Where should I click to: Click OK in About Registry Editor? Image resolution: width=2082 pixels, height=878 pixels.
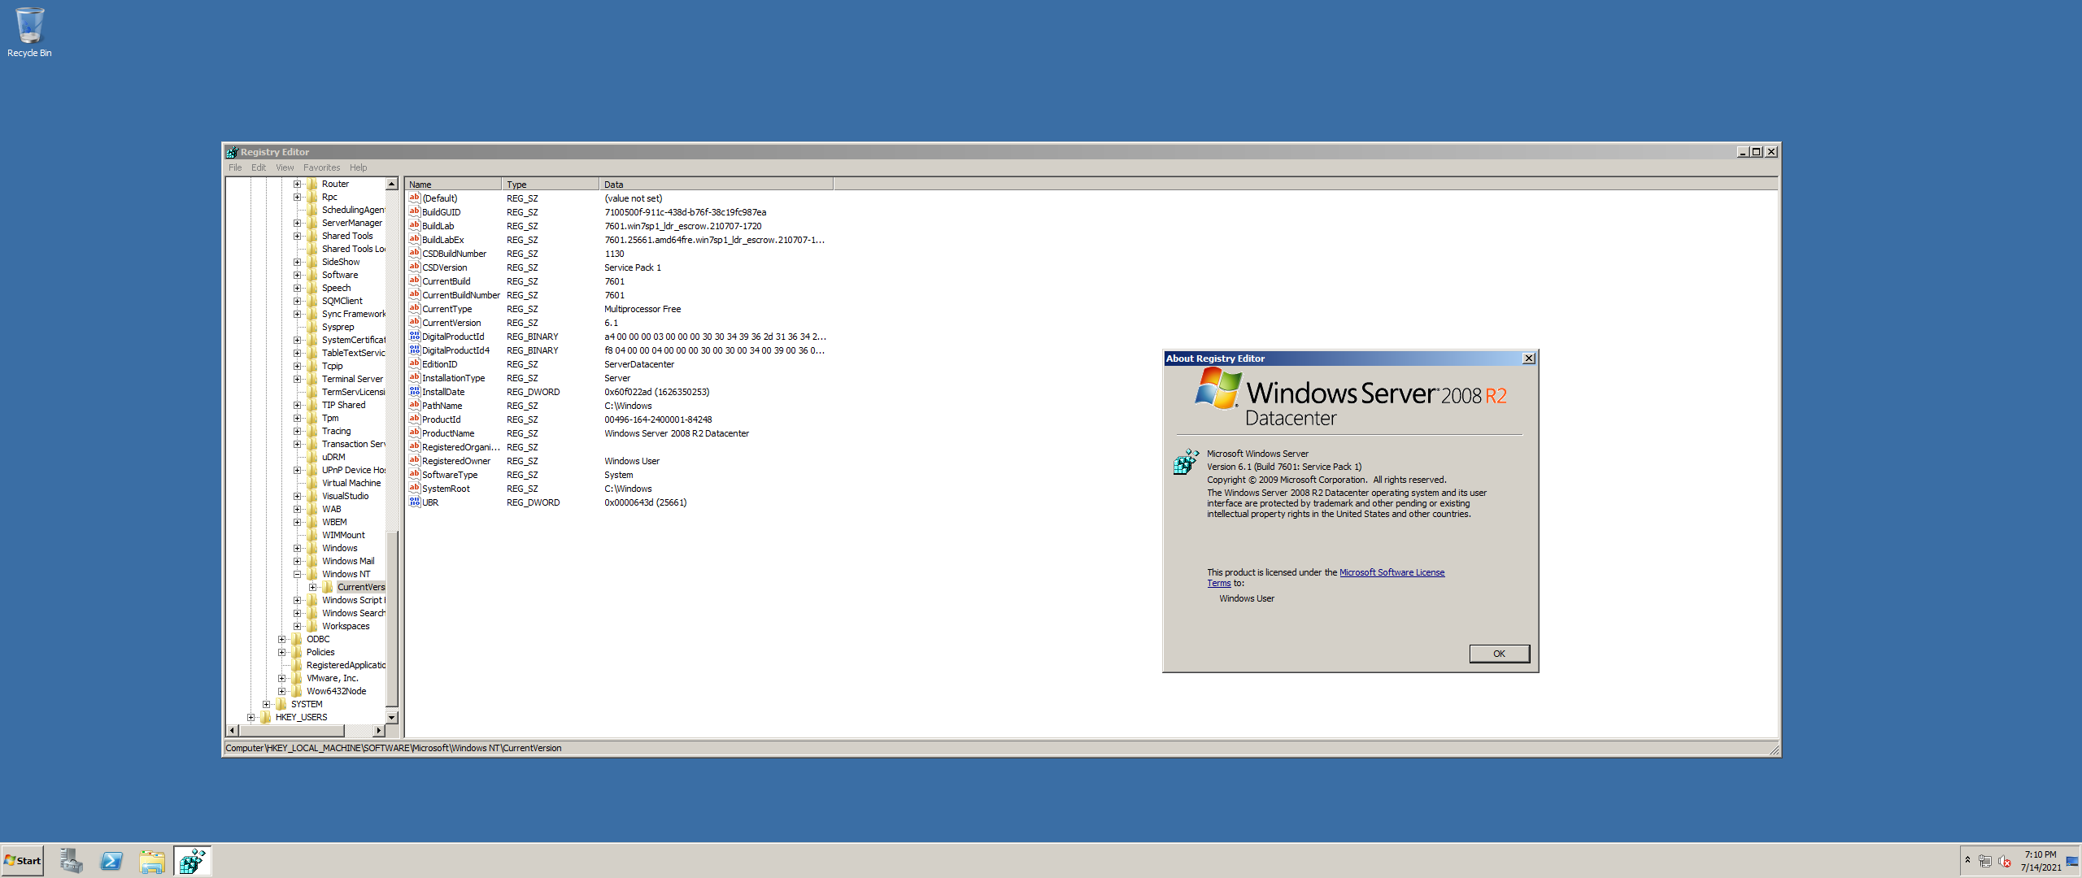coord(1499,654)
